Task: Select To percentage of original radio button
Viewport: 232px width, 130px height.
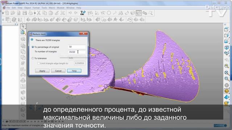Action: pos(33,47)
